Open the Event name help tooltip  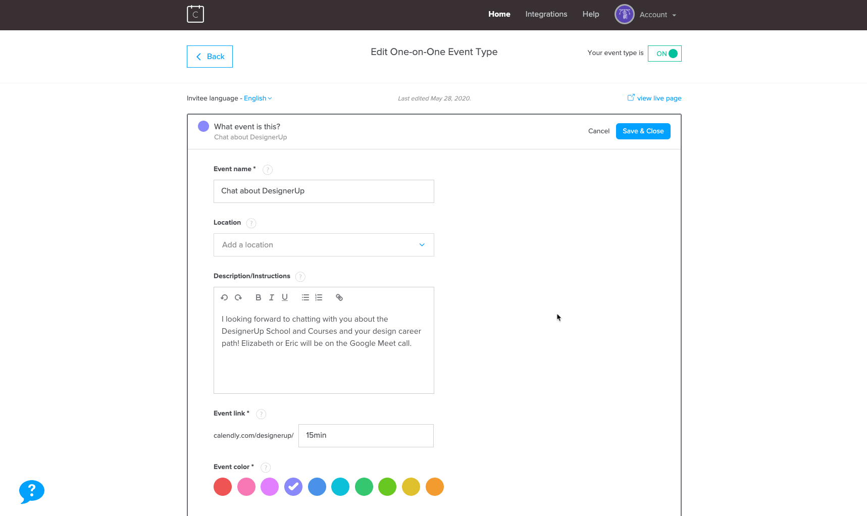[268, 170]
